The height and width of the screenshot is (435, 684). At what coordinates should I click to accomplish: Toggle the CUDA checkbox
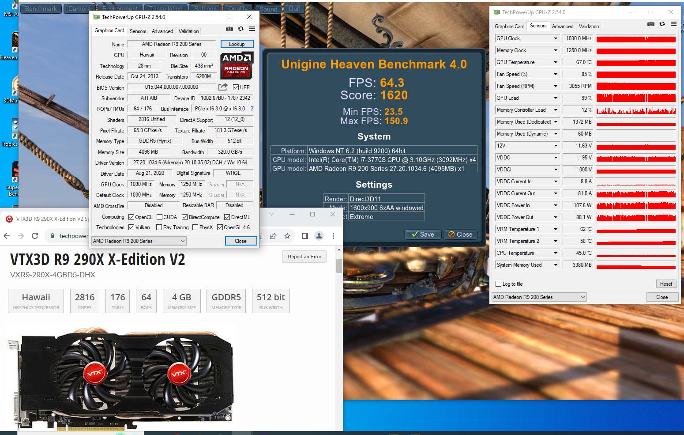click(160, 217)
